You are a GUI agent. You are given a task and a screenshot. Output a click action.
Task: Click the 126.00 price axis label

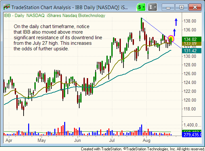pos(190,74)
